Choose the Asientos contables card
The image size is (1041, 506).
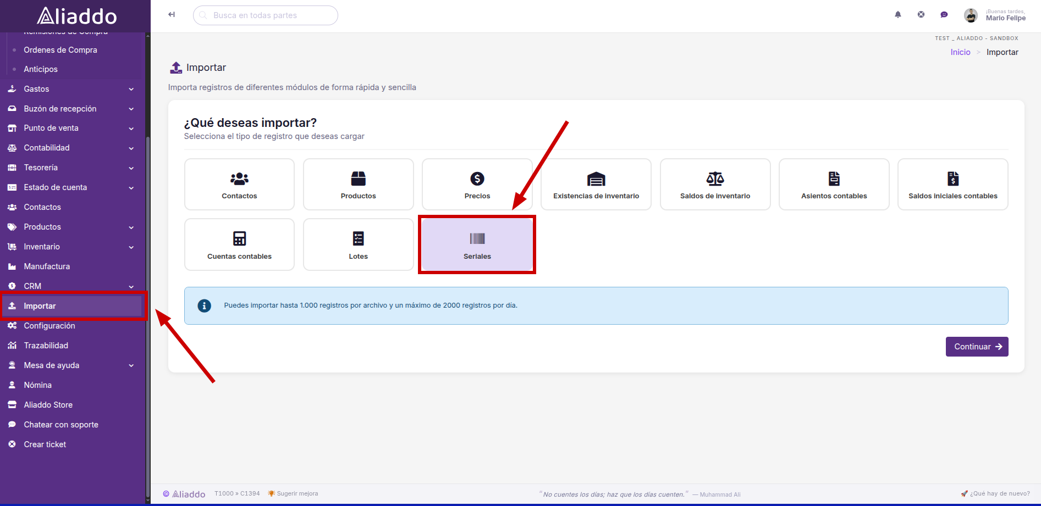click(834, 185)
